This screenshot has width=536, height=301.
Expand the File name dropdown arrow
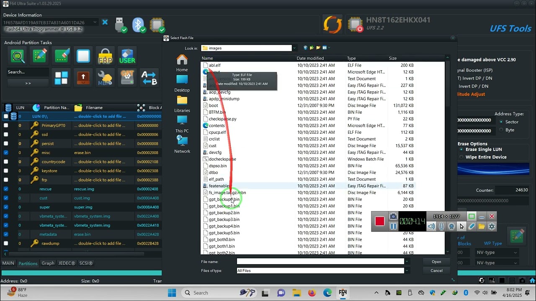pos(406,262)
